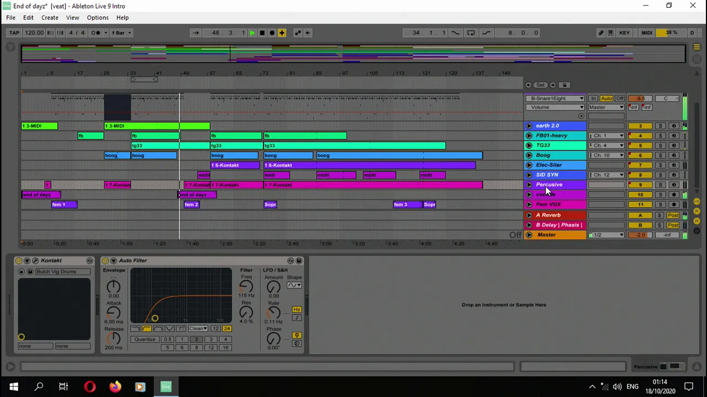Screen dimensions: 707x397
Task: Show or hide the Returns section
Action: [697, 211]
